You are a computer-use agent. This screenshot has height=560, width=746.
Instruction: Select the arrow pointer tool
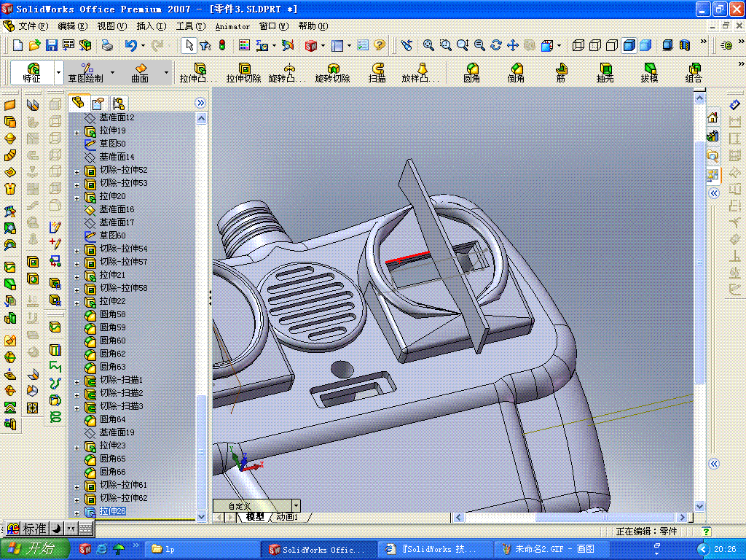click(x=189, y=45)
